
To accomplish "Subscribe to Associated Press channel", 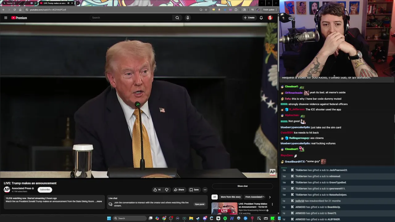I will coord(45,190).
